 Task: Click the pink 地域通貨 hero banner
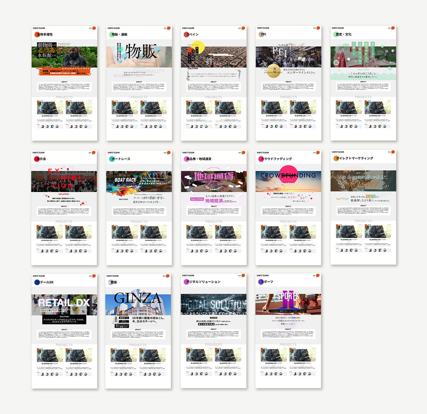[x=214, y=181]
